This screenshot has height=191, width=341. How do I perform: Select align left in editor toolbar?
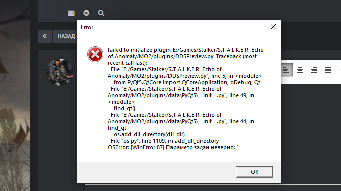pyautogui.click(x=286, y=70)
